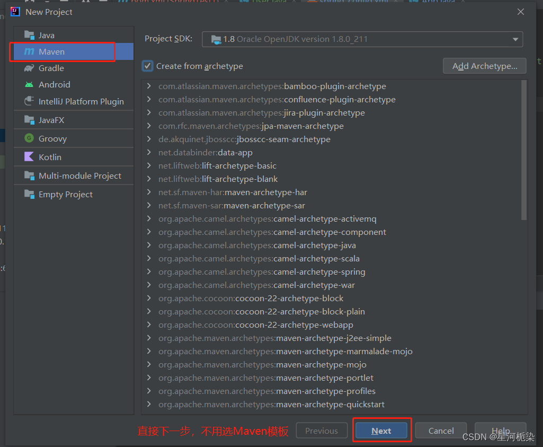543x447 pixels.
Task: Select the camel-archetype-java row
Action: (x=331, y=245)
